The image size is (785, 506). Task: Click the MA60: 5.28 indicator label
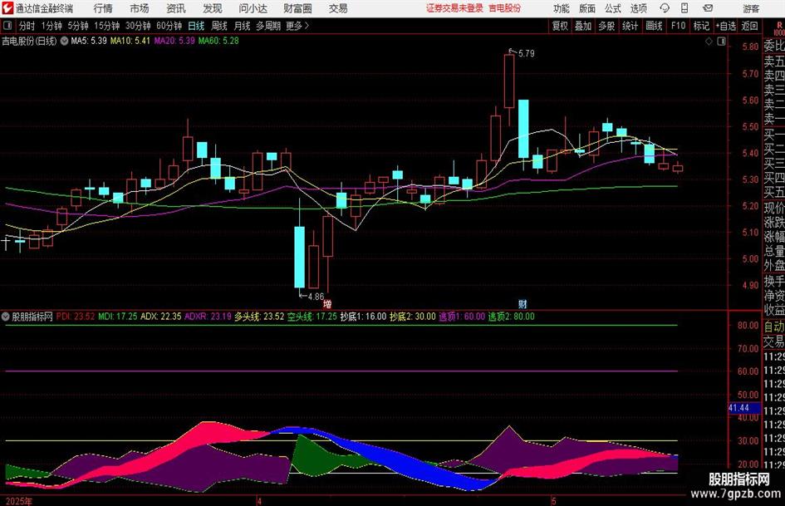click(218, 41)
